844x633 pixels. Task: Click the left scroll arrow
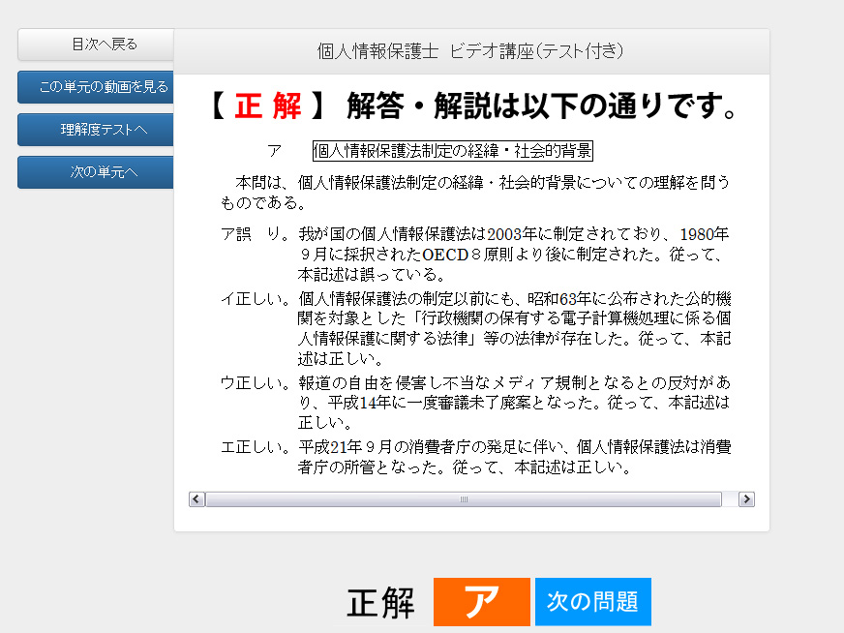point(196,499)
